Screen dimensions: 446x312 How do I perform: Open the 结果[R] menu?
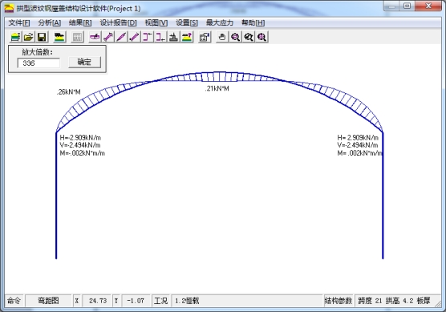(x=80, y=22)
